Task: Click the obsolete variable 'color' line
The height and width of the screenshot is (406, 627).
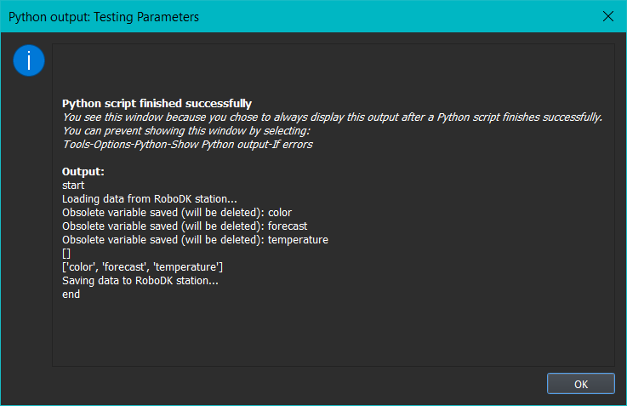Action: coord(177,213)
